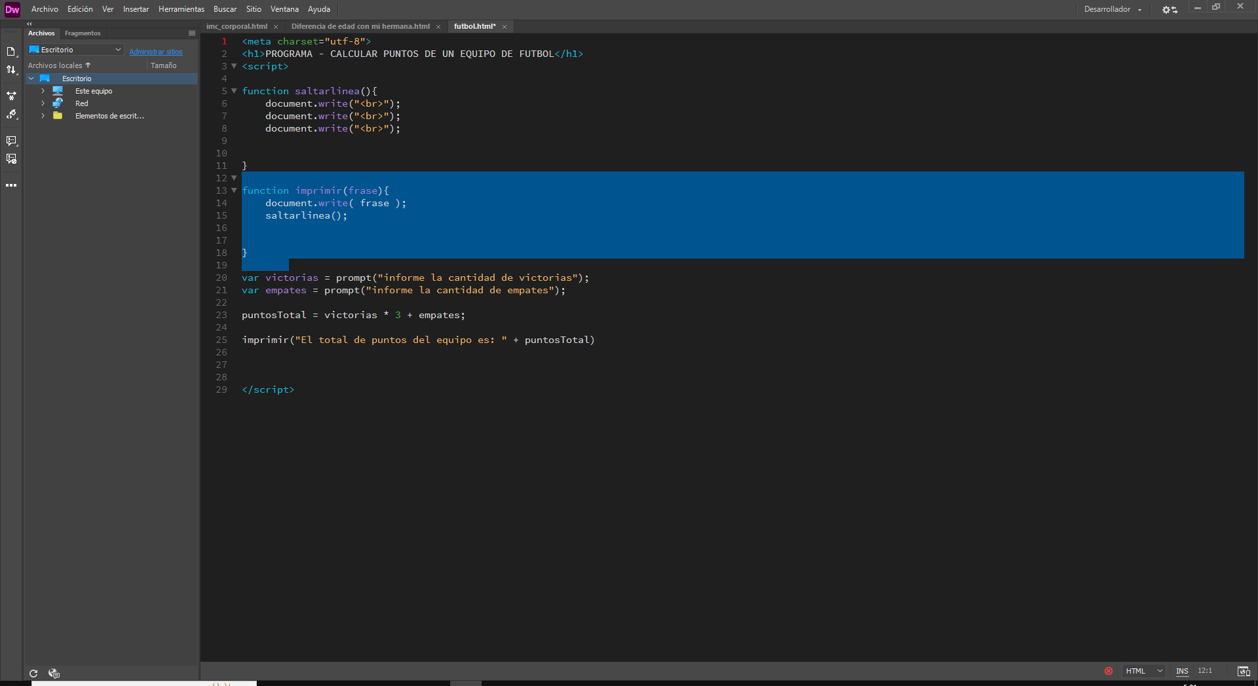Click the cursor position 12:1 indicator

click(x=1205, y=671)
